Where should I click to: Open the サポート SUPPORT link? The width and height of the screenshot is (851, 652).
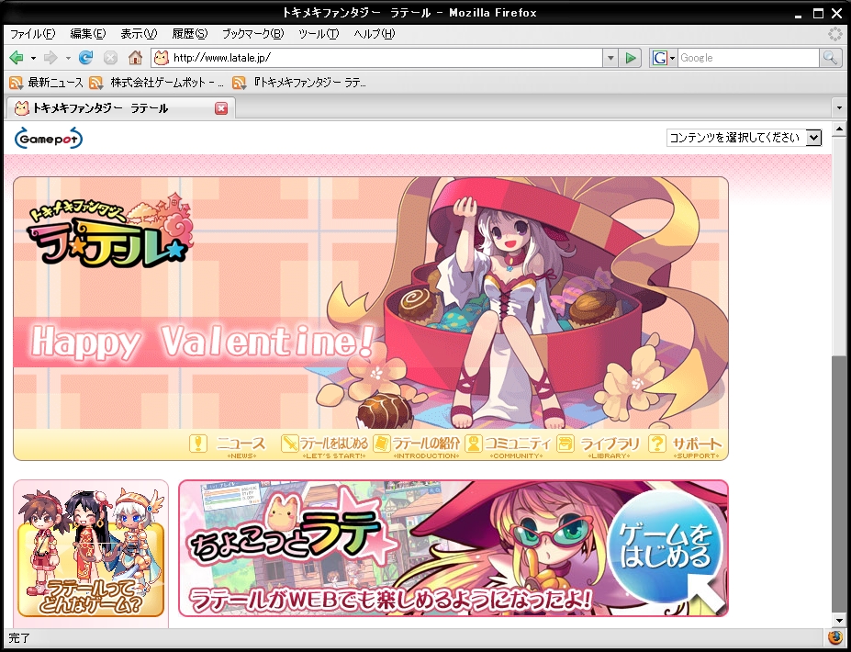coord(697,446)
